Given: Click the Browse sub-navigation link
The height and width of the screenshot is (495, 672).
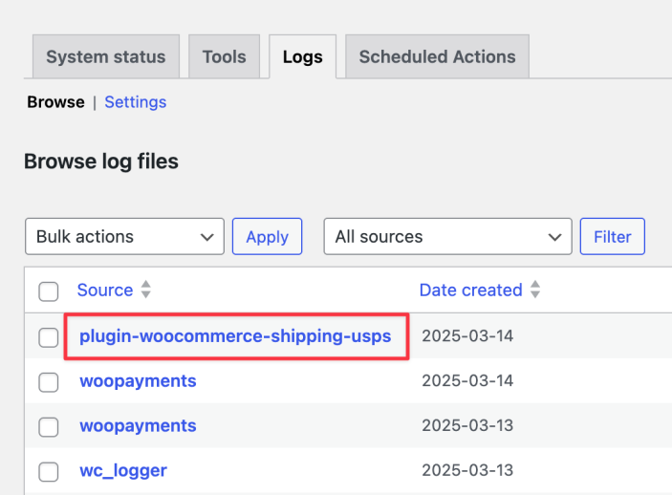Looking at the screenshot, I should (x=55, y=102).
